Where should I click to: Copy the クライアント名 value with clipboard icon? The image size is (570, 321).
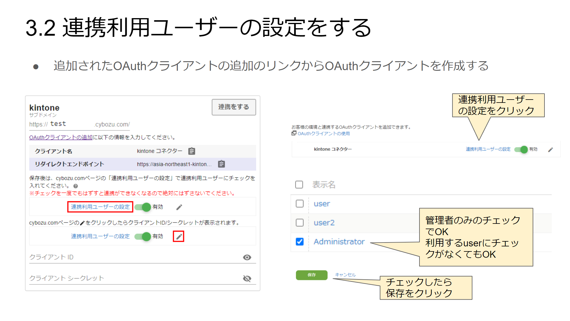coord(192,151)
